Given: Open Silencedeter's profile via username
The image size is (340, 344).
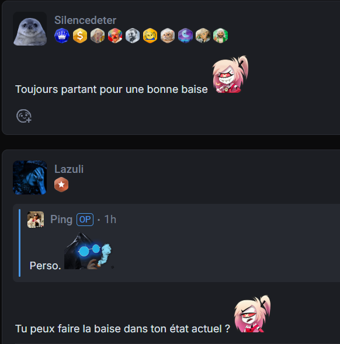Looking at the screenshot, I should coord(85,20).
